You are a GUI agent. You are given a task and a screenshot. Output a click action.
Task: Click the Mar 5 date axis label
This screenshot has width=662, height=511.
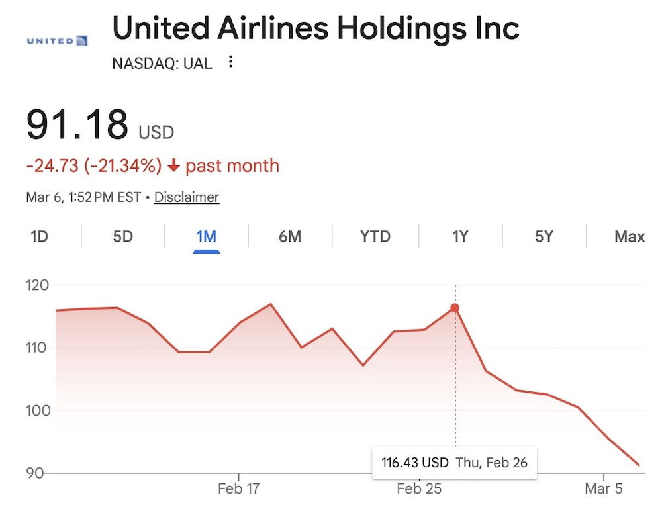(604, 489)
